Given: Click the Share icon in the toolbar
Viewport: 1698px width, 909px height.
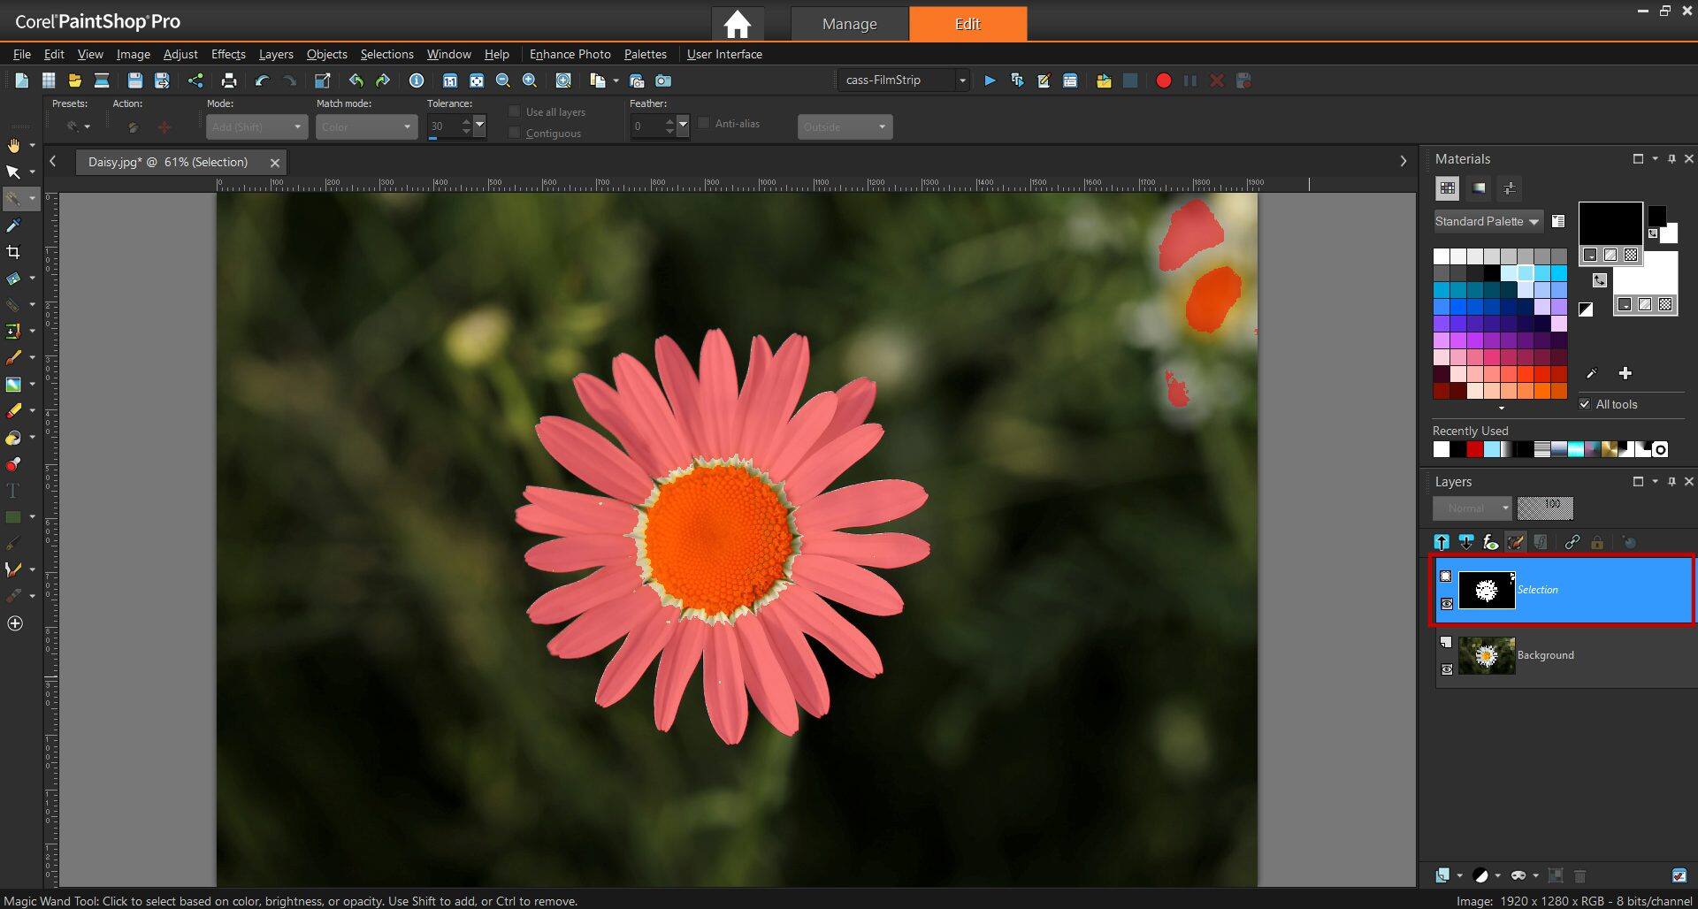Looking at the screenshot, I should 195,80.
